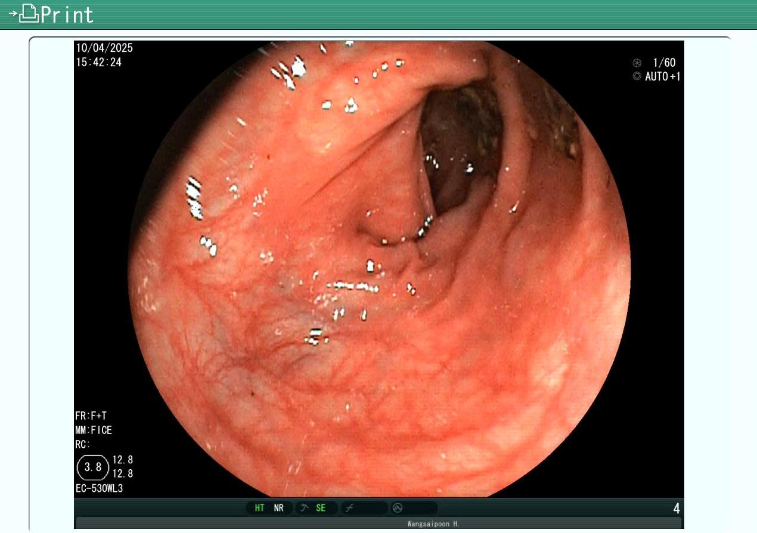Click the 'MM:FICE' mode text
757x533 pixels.
coord(94,430)
